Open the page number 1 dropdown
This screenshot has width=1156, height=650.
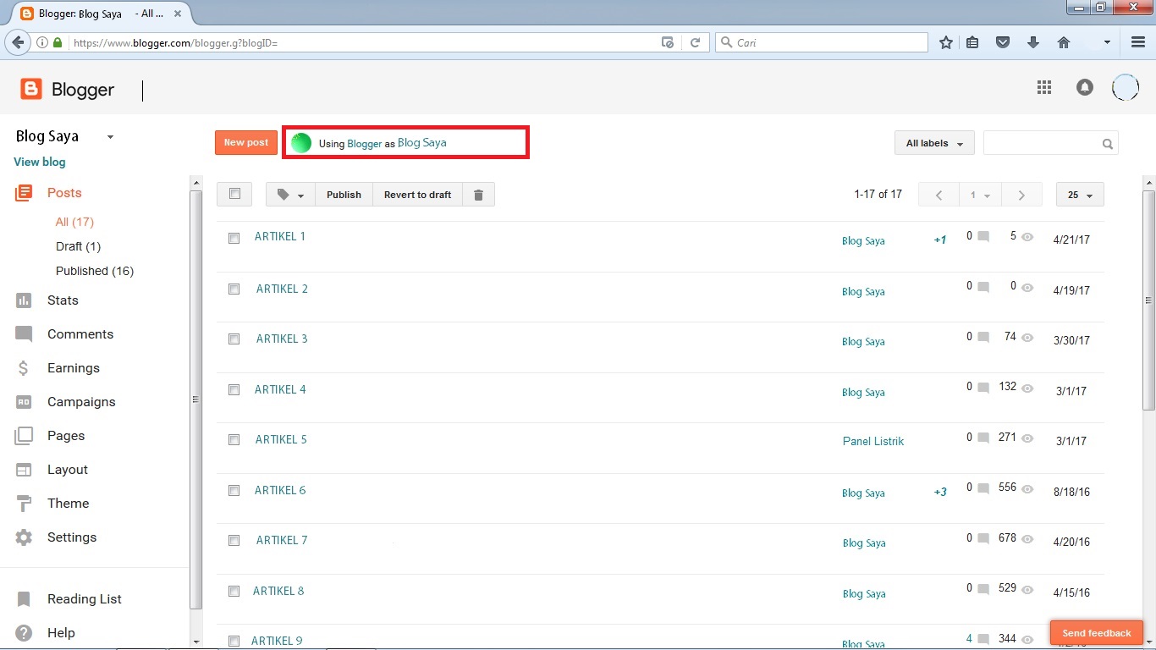(980, 195)
